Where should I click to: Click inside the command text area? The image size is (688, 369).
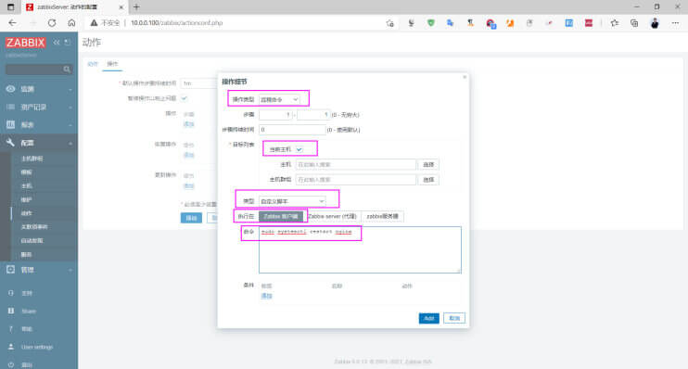pyautogui.click(x=360, y=249)
